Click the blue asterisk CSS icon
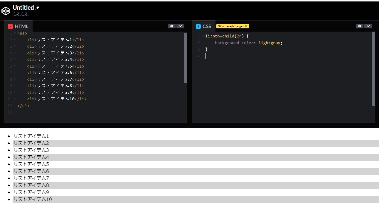Image resolution: width=379 pixels, height=208 pixels. pyautogui.click(x=198, y=26)
